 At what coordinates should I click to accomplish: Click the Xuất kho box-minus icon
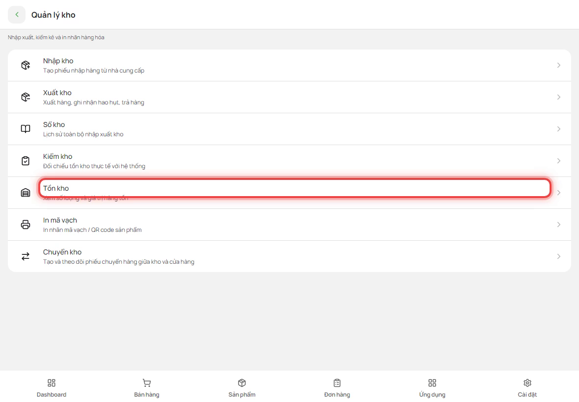coord(26,97)
